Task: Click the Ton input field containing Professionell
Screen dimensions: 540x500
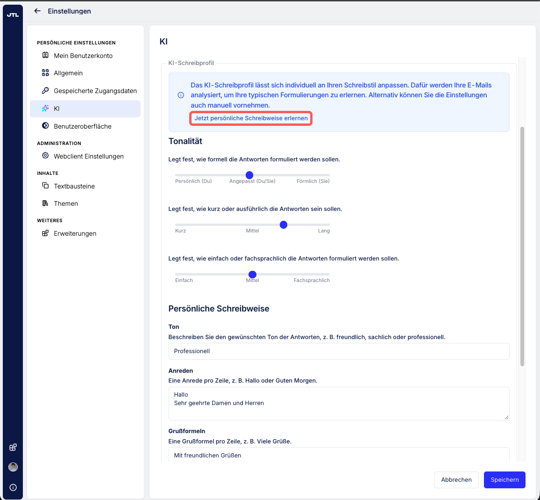Action: click(339, 351)
